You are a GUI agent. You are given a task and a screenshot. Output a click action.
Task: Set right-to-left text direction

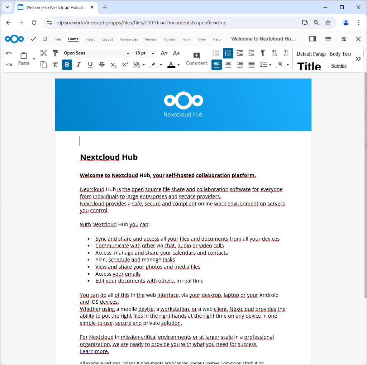(286, 53)
